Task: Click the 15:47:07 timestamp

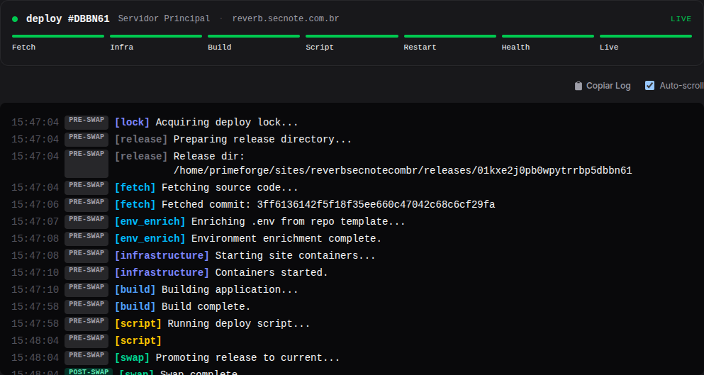Action: tap(35, 221)
